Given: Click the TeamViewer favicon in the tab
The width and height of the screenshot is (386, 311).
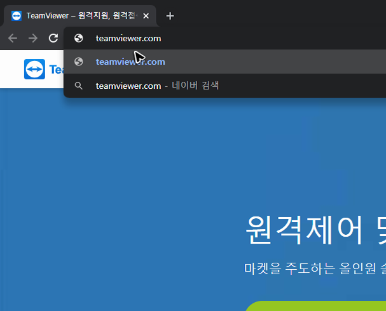Looking at the screenshot, I should tap(17, 16).
